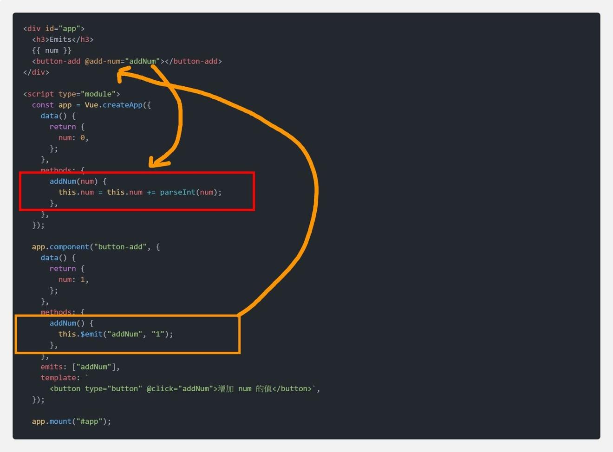Screen dimensions: 613x452
Task: Click the script type="module" opening tag
Action: [72, 94]
